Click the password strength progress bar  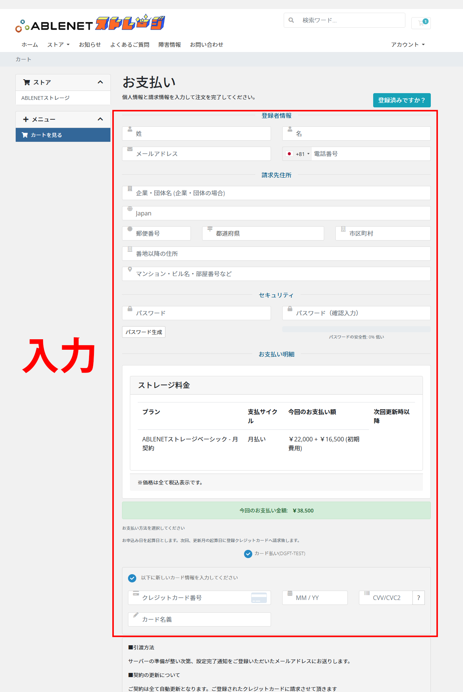pos(356,329)
